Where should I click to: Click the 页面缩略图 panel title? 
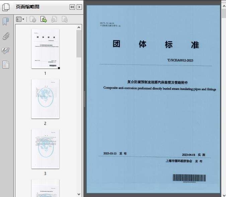click(27, 7)
